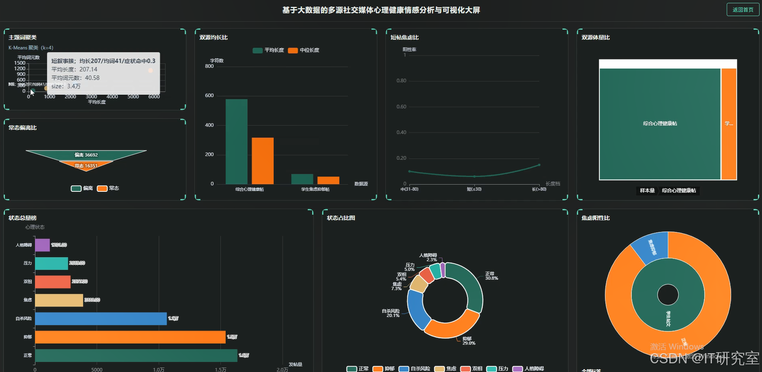
Task: Click the 压力 teal horizontal bar
Action: point(52,263)
